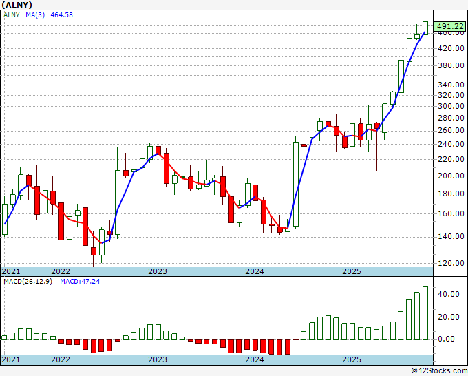
Task: Click the 2022 label on price timeline
Action: click(x=61, y=271)
